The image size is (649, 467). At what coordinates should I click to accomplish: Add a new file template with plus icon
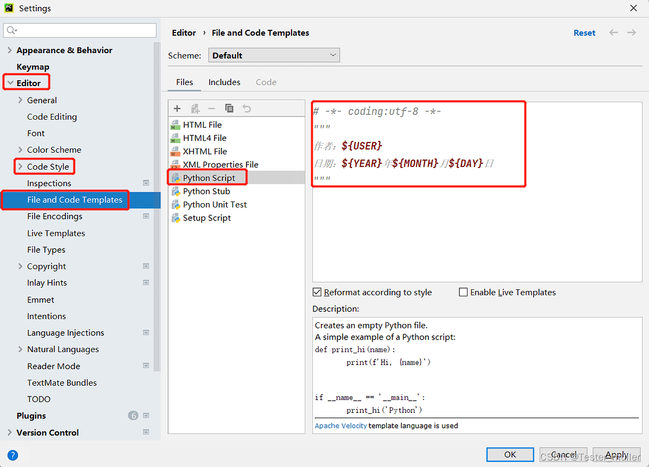(177, 108)
